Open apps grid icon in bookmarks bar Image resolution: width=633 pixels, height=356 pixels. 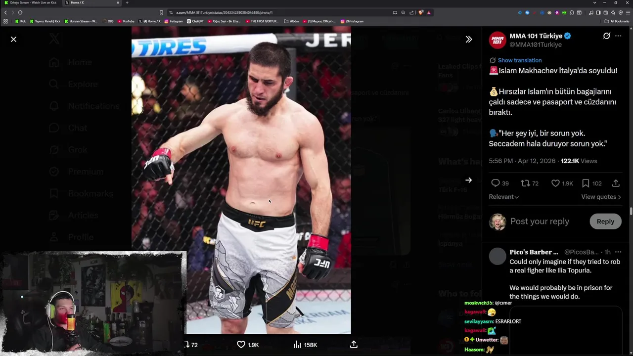5,21
